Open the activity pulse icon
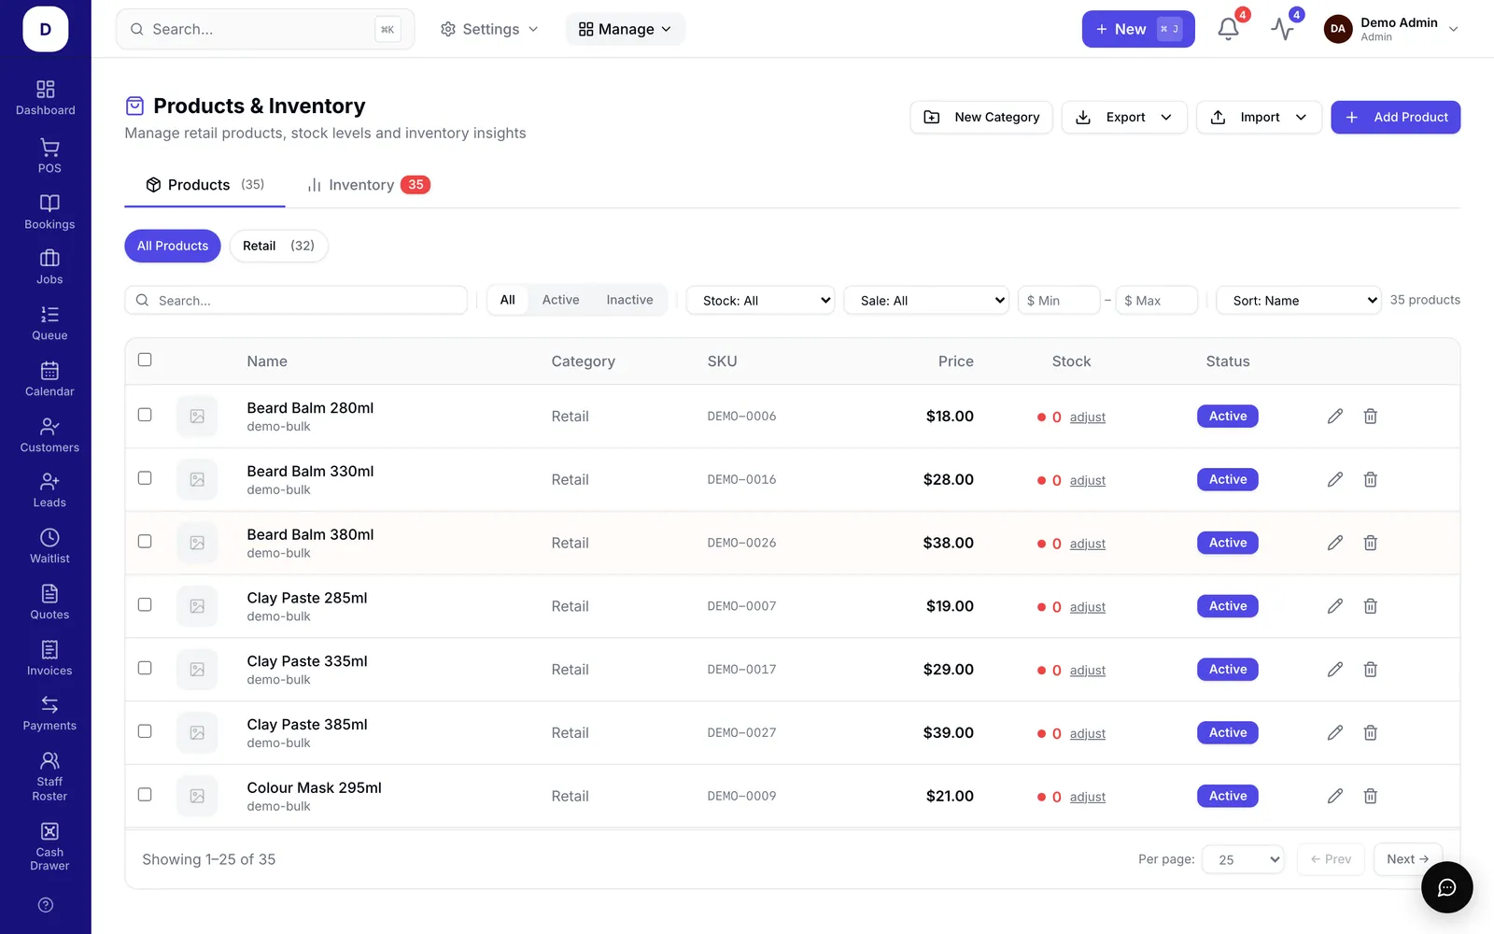This screenshot has height=934, width=1494. click(1282, 29)
